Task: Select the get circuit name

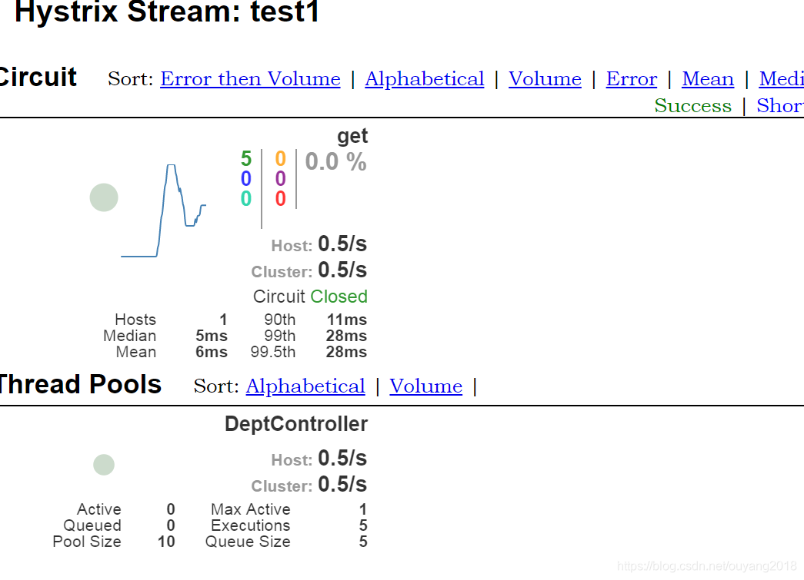Action: pos(353,136)
